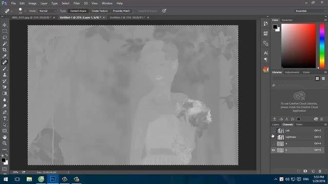The width and height of the screenshot is (328, 184).
Task: Load channel as selection icon
Action: (x=298, y=171)
